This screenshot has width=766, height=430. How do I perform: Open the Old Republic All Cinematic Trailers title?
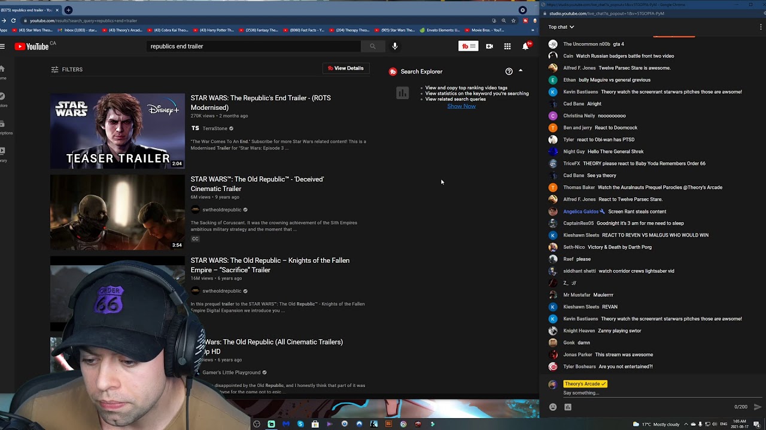(x=272, y=346)
